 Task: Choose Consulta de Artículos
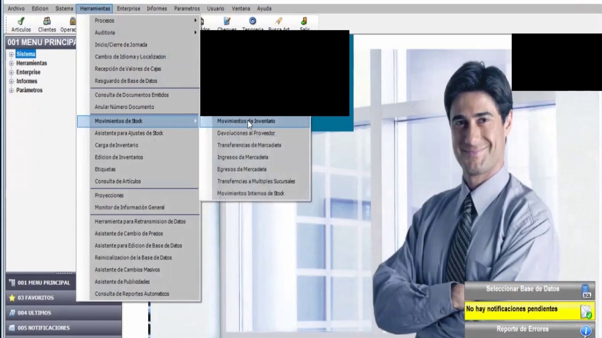139,181
